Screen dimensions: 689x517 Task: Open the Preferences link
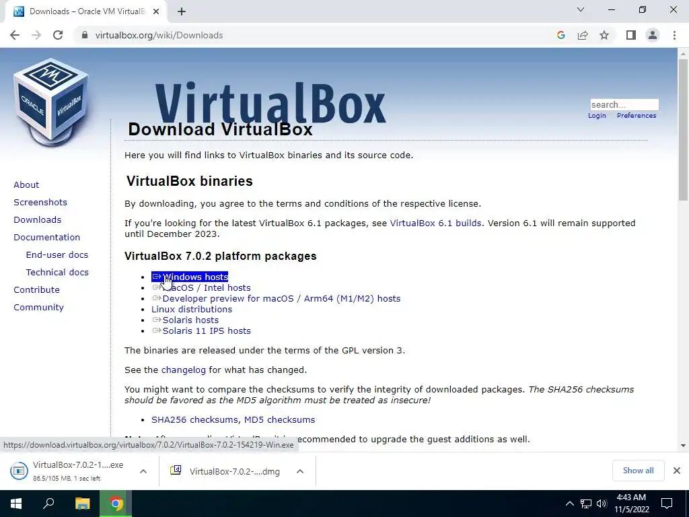tap(637, 116)
